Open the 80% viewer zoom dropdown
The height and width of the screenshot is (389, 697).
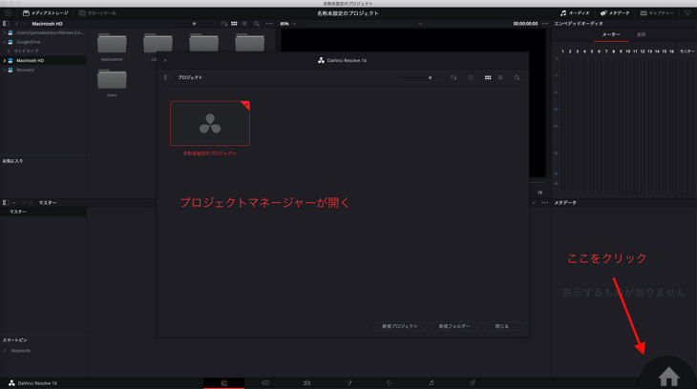pyautogui.click(x=288, y=24)
